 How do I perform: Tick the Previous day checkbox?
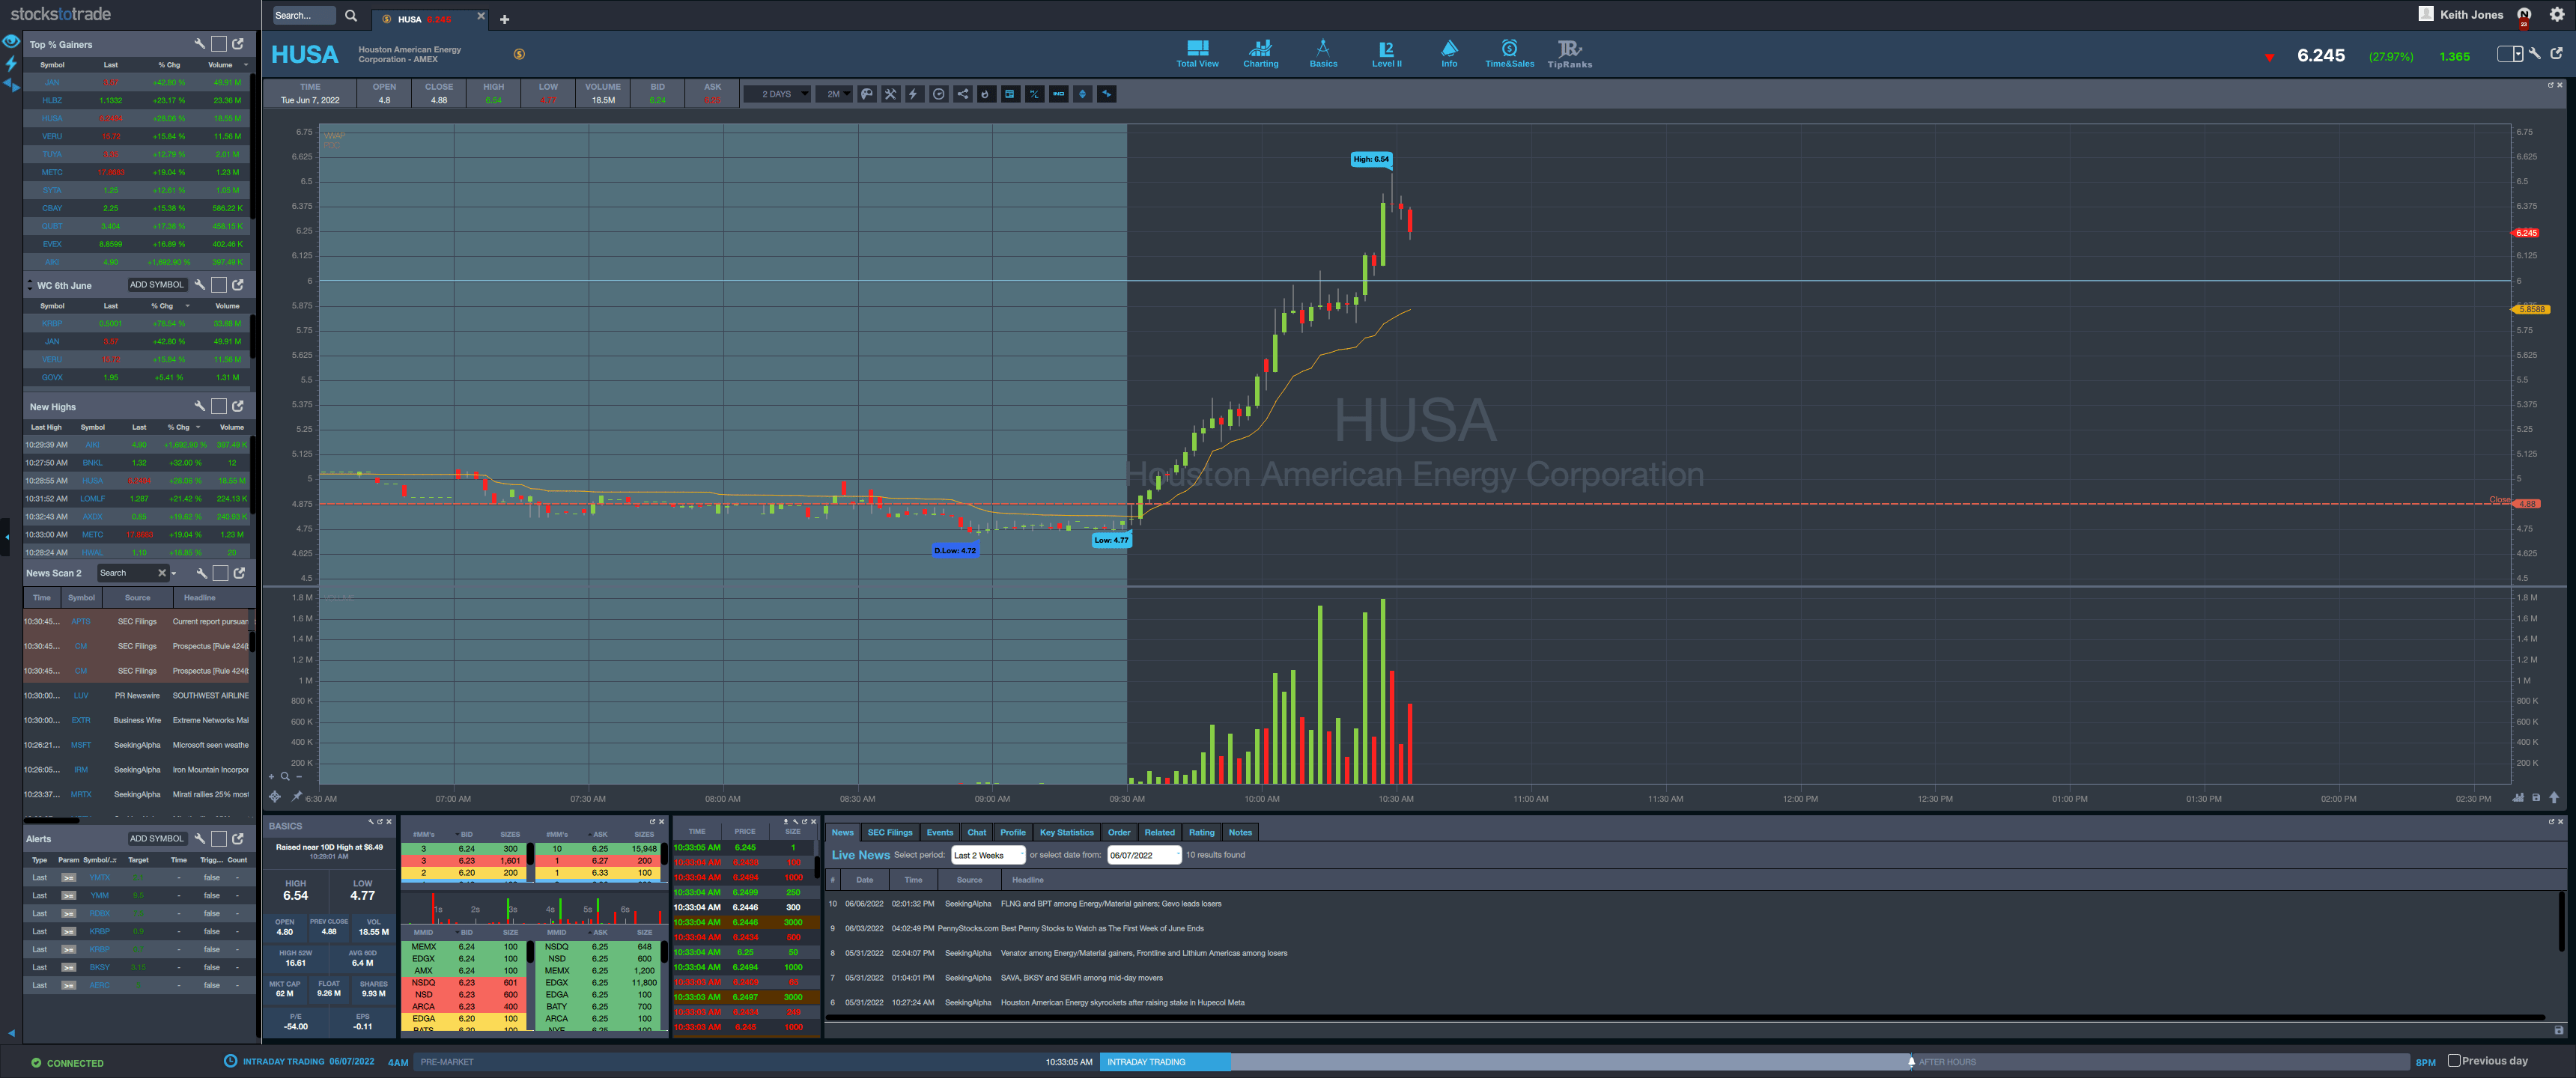(2454, 1060)
